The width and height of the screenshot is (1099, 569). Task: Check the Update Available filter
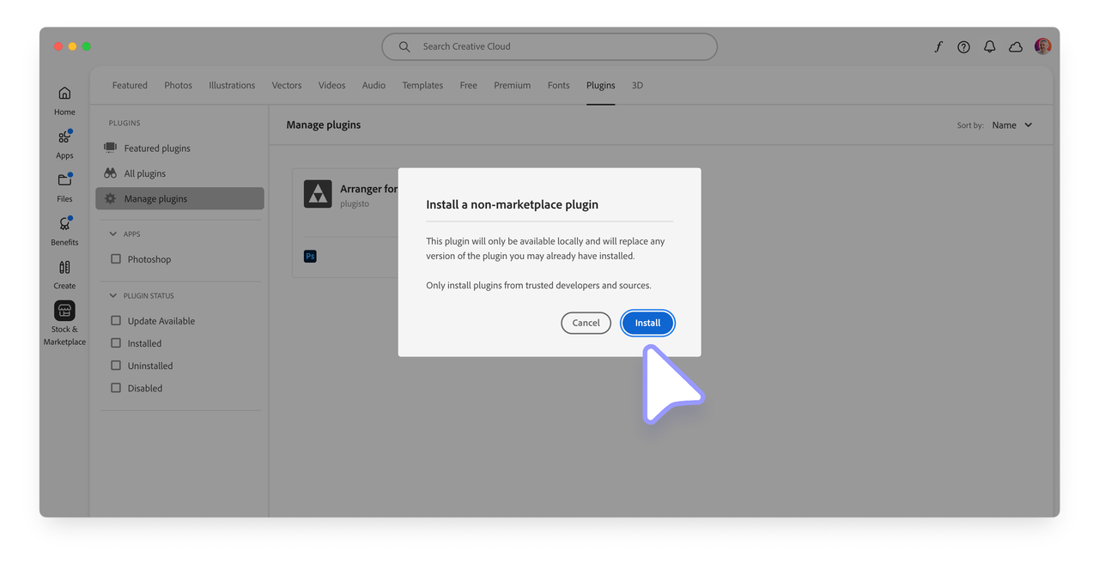tap(117, 320)
